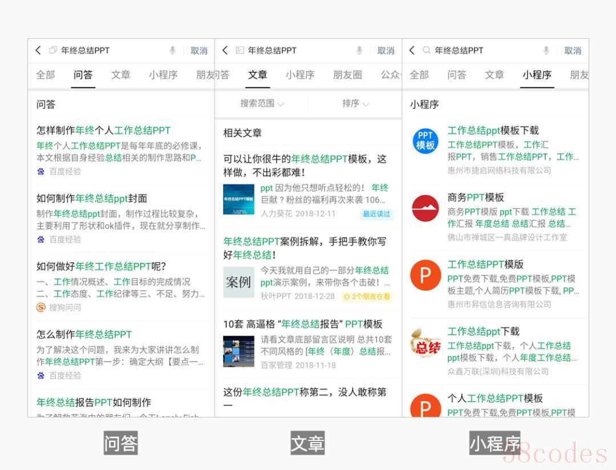The image size is (616, 470).
Task: Open mini program 工作总结ppt模板下载
Action: [x=493, y=130]
